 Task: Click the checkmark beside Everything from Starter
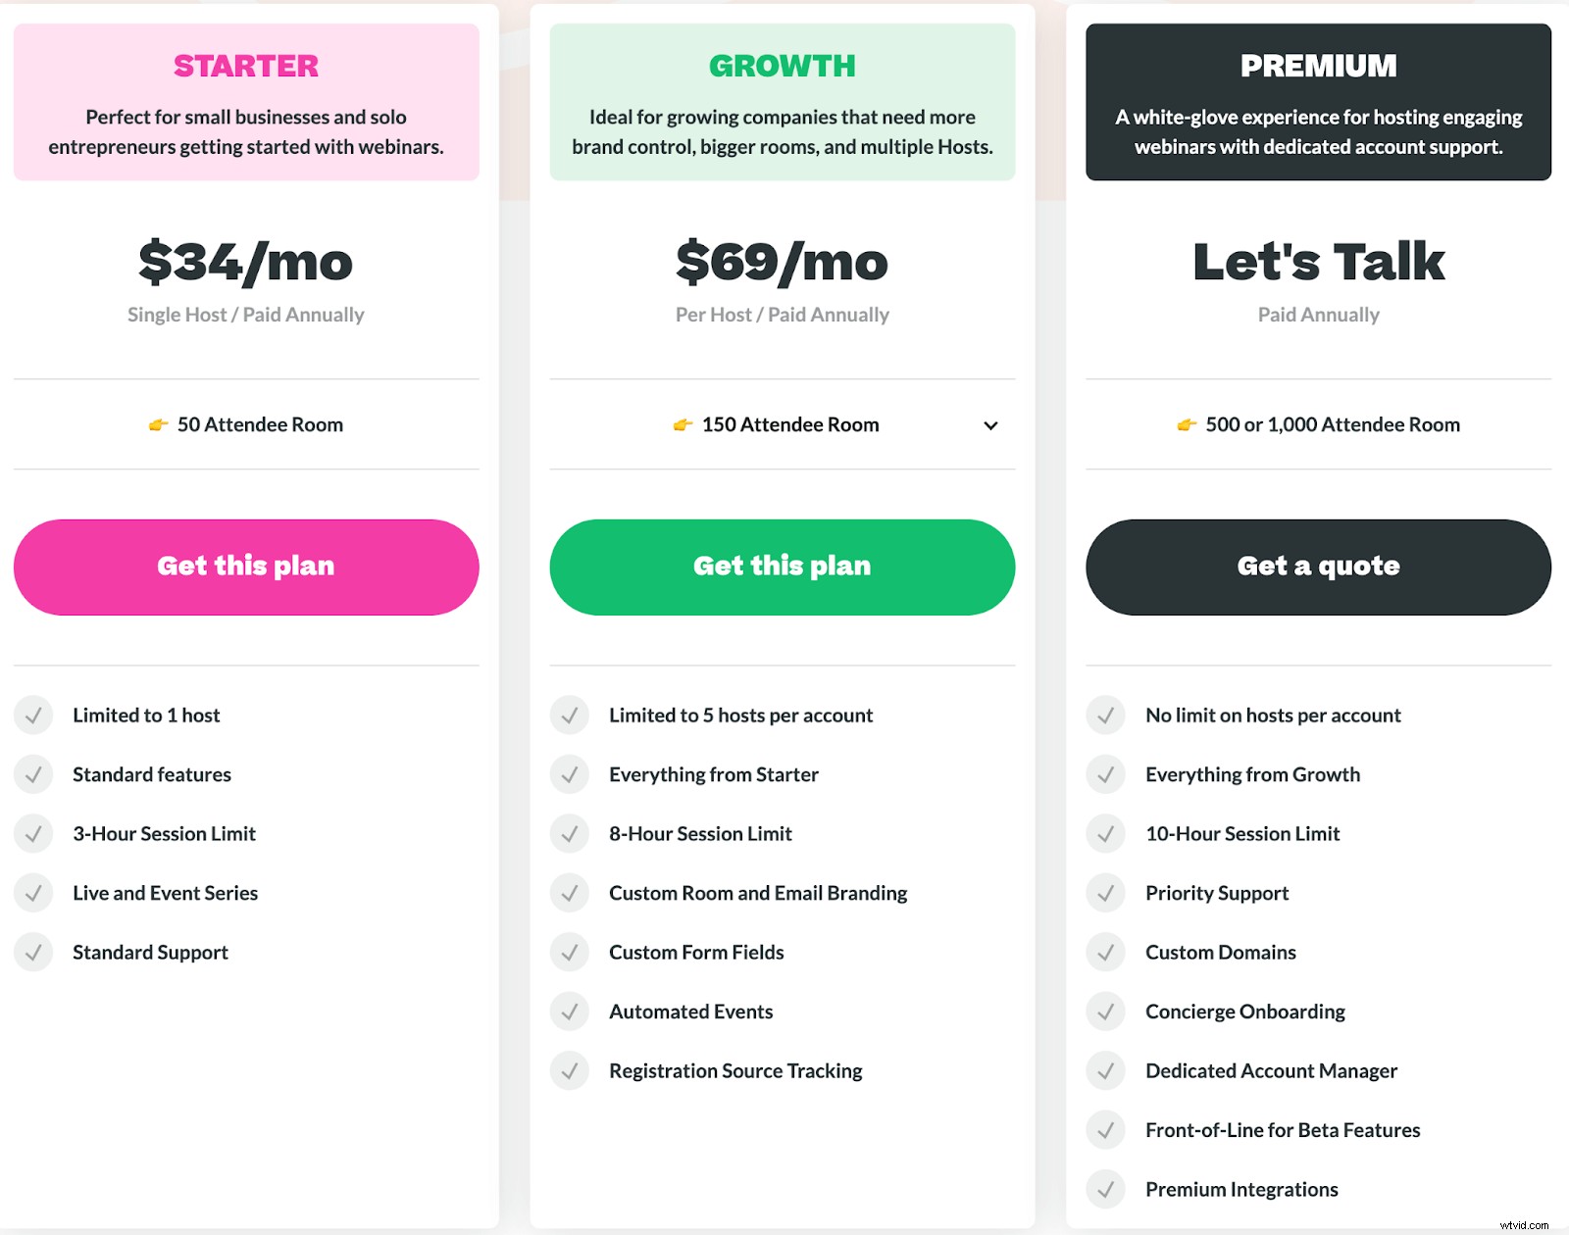point(570,774)
